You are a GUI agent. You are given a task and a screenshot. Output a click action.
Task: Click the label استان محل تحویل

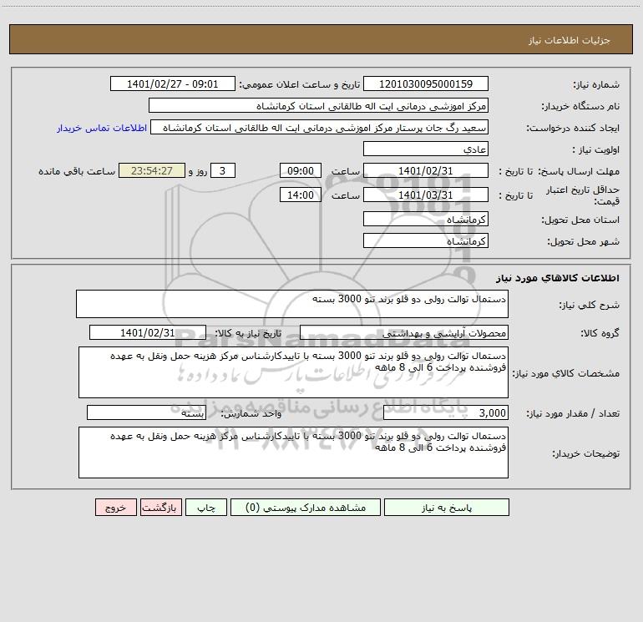click(x=580, y=220)
